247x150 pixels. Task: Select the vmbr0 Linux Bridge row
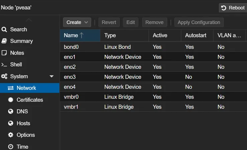pyautogui.click(x=117, y=97)
